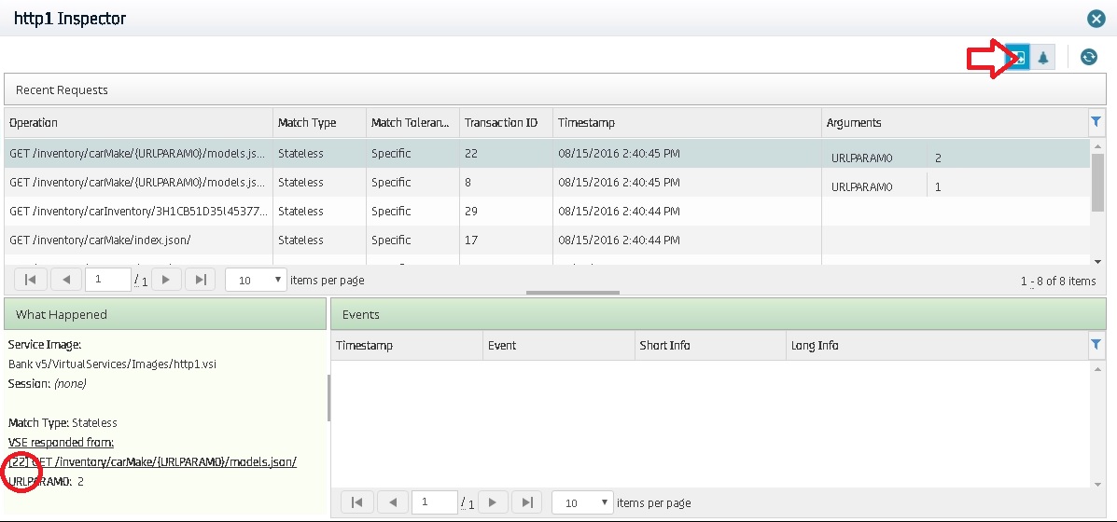Refresh the inspector data
Viewport: 1117px width, 522px height.
click(1088, 58)
